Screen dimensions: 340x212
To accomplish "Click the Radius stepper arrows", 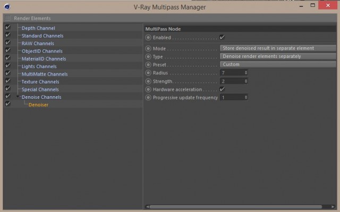I will 246,73.
